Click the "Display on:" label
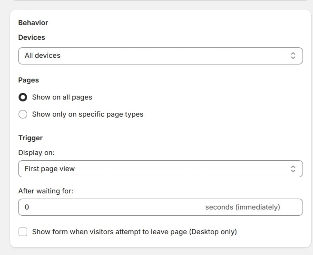Viewport: 313px width, 255px height. tap(37, 153)
